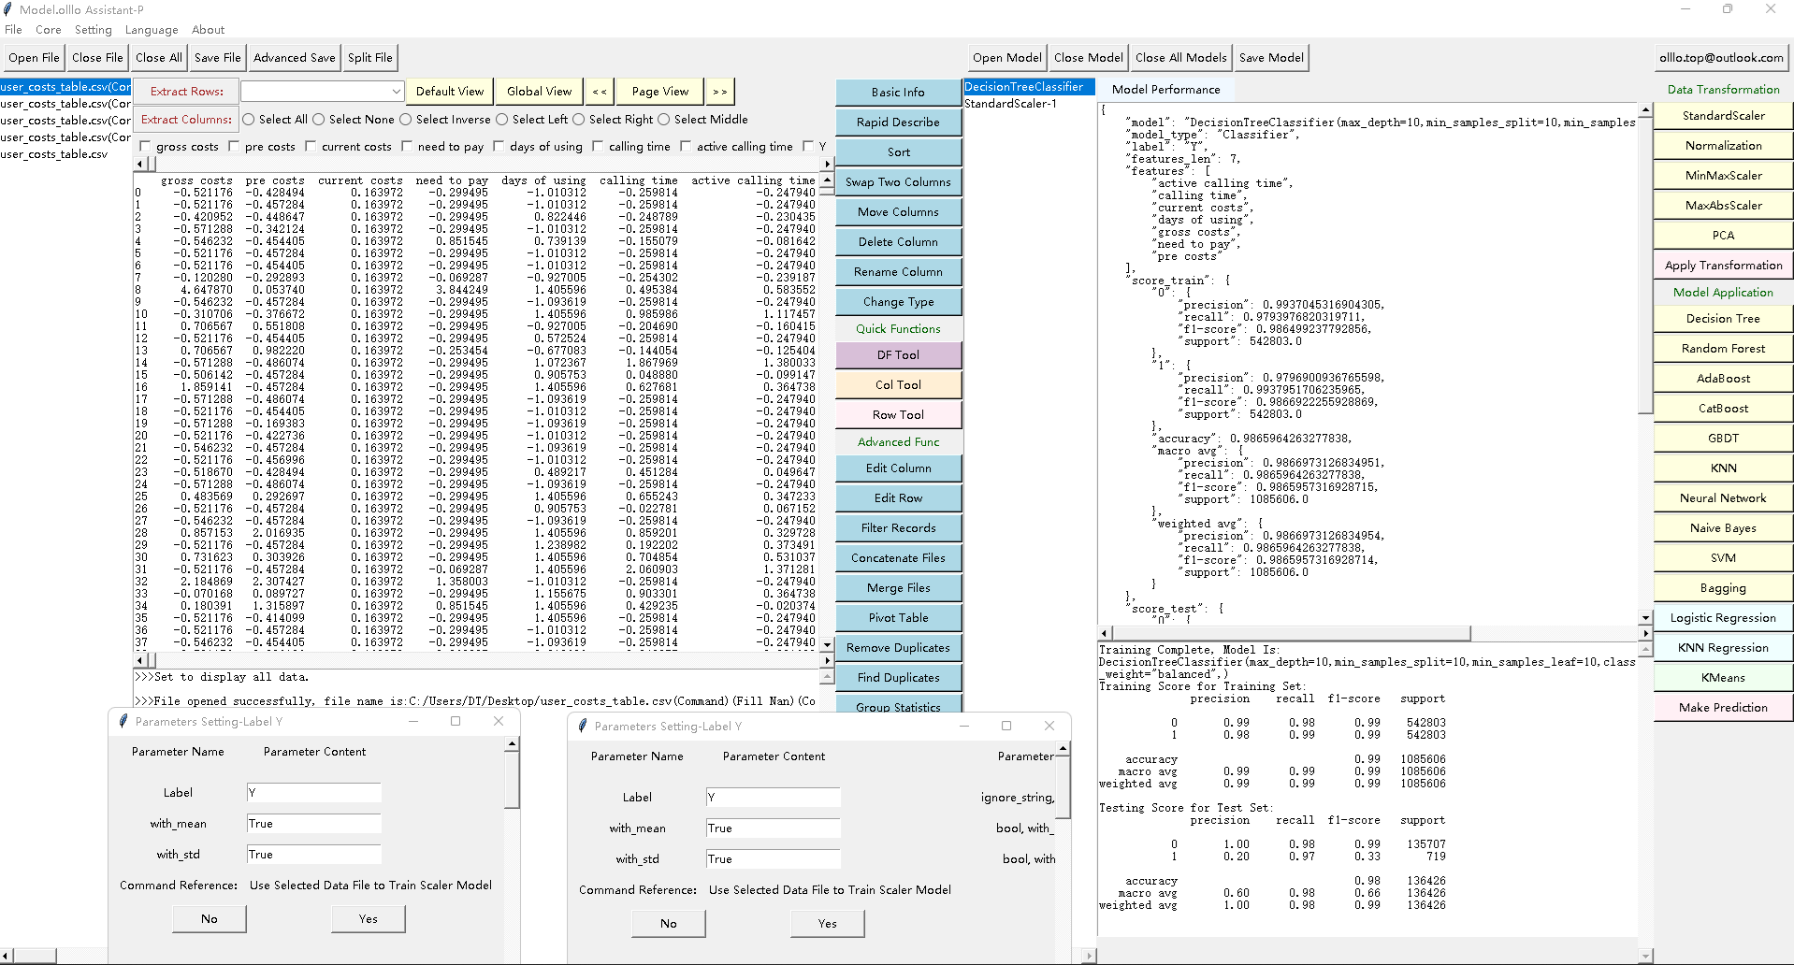The height and width of the screenshot is (965, 1794).
Task: Tick the need to pay checkbox
Action: click(x=407, y=146)
